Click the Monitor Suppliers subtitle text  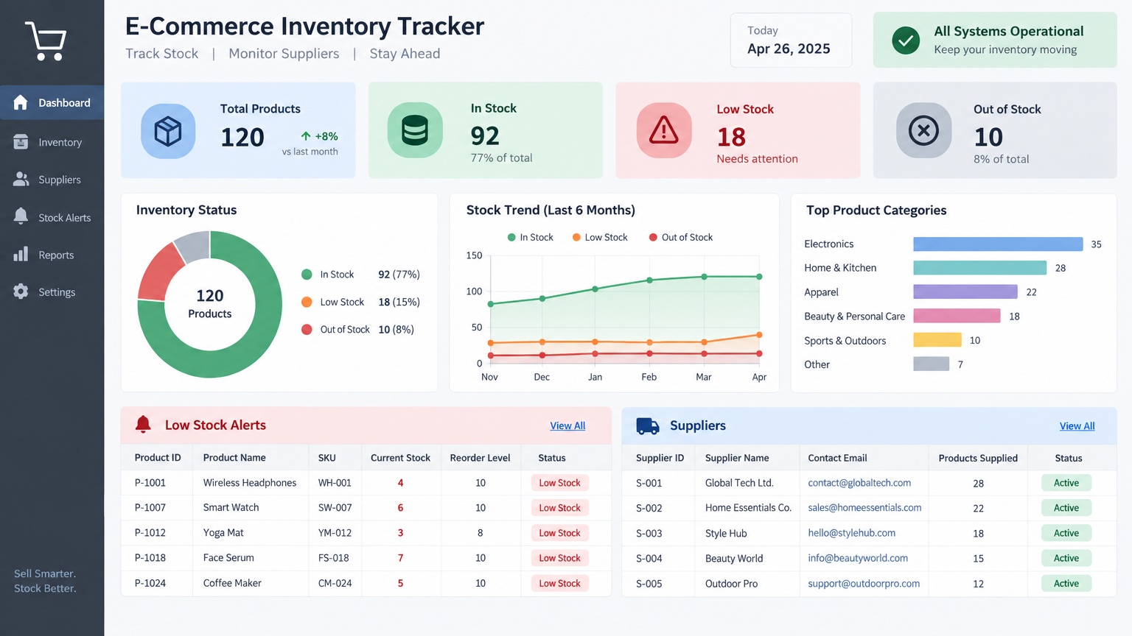(284, 54)
